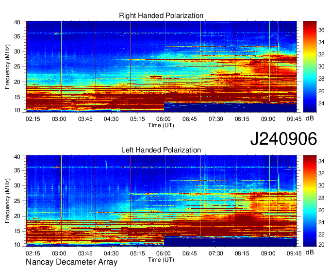The width and height of the screenshot is (330, 268).
Task: Click the "20" tick on the Left Handed color scale
Action: 321,245
